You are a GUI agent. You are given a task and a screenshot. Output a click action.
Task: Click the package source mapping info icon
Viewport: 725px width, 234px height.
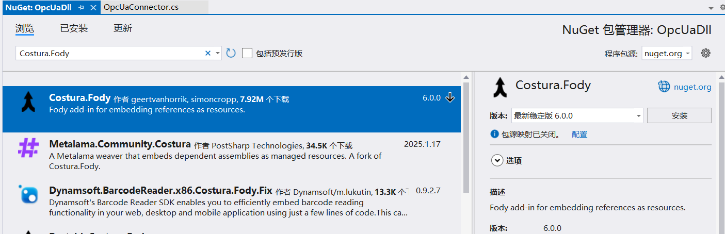tap(495, 134)
